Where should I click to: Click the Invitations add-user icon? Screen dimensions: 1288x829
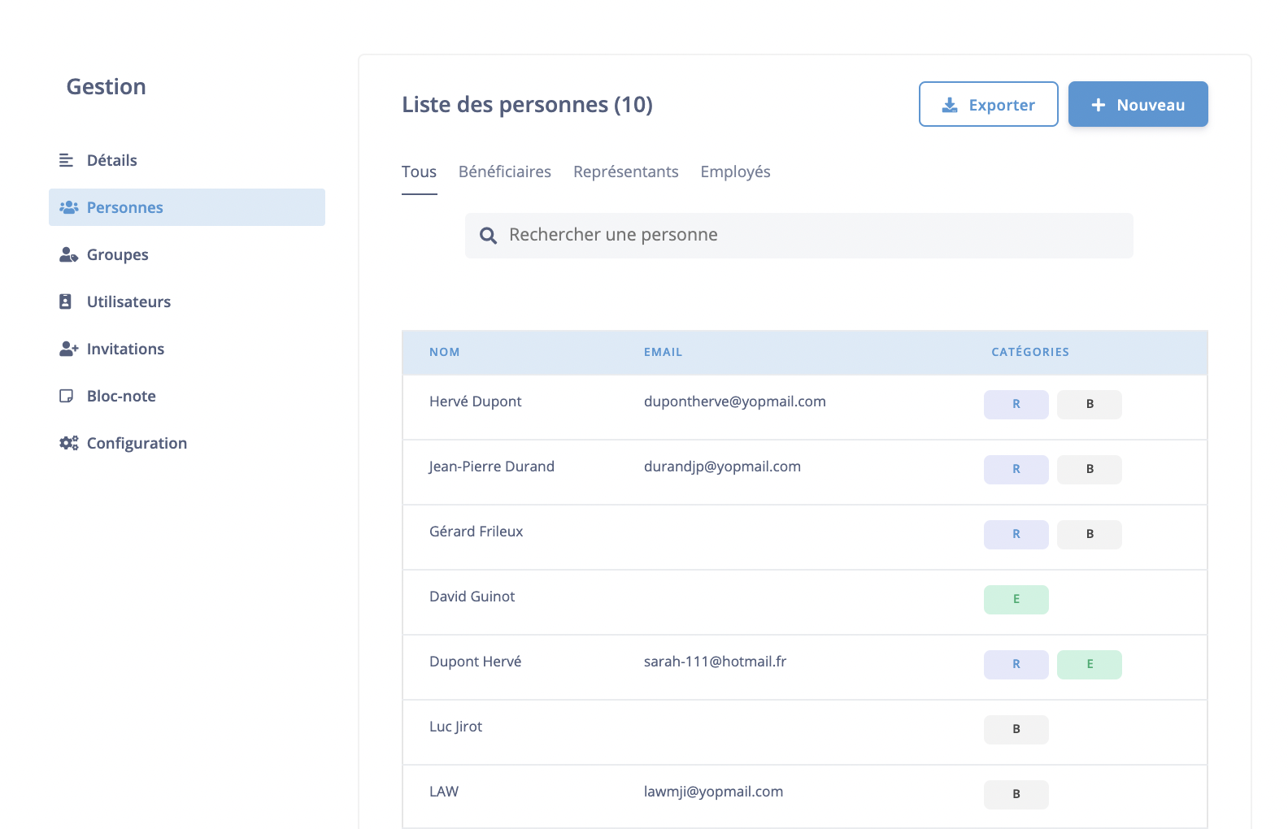[x=68, y=349]
